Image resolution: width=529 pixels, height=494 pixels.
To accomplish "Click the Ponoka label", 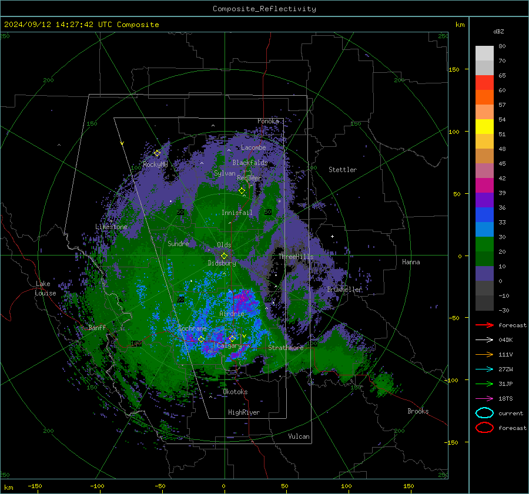I will (x=268, y=121).
